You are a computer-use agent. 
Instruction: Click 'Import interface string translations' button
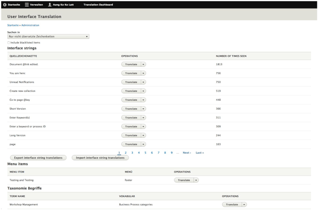pos(100,158)
